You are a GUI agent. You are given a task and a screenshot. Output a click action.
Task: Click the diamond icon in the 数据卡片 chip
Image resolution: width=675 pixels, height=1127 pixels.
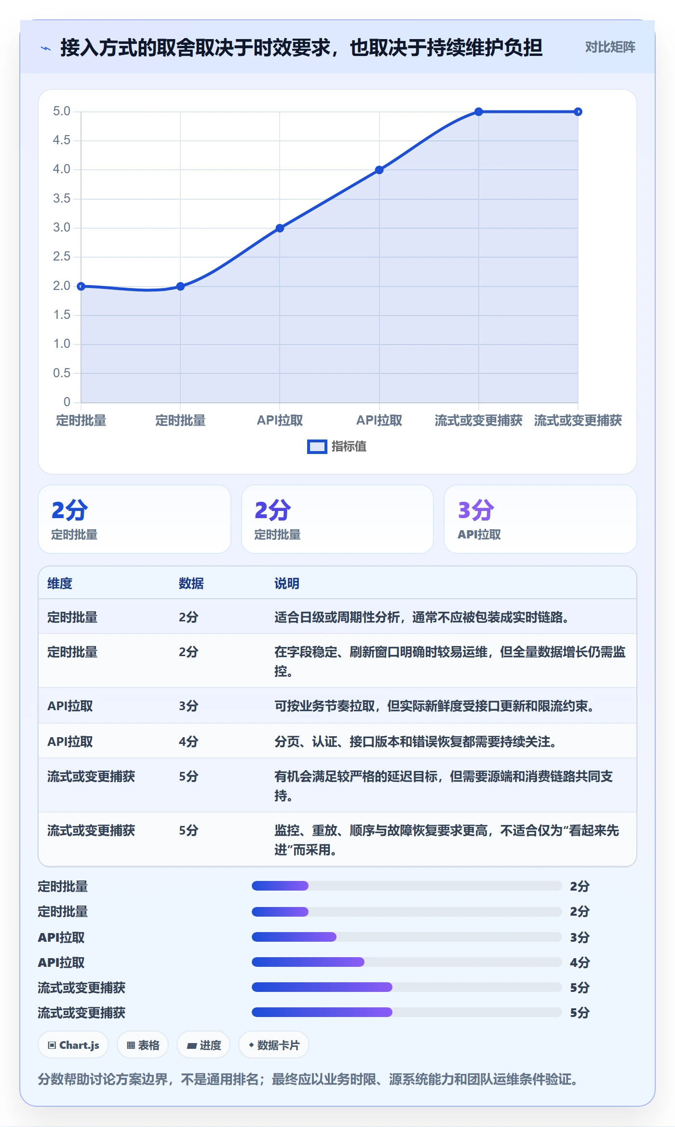251,1045
